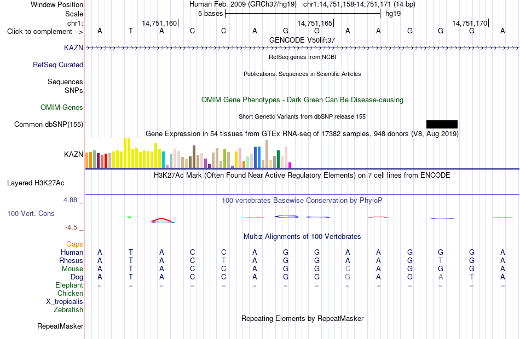The image size is (520, 339).
Task: Click 'Short Genetic Variants from dbSNP release 155'
Action: point(302,116)
